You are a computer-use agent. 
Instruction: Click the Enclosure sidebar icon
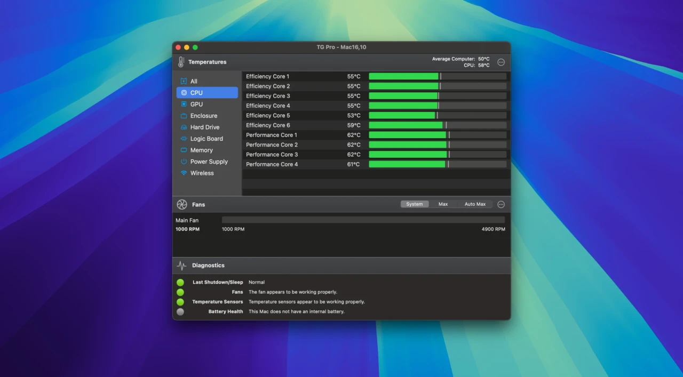click(184, 116)
